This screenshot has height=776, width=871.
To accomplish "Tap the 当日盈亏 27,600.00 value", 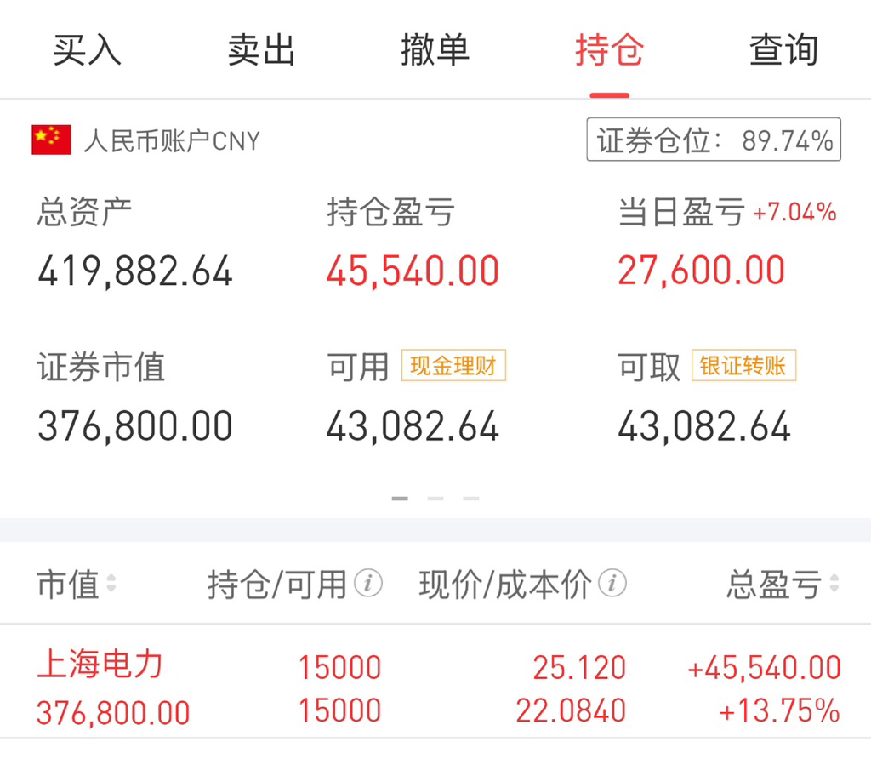I will [x=701, y=271].
